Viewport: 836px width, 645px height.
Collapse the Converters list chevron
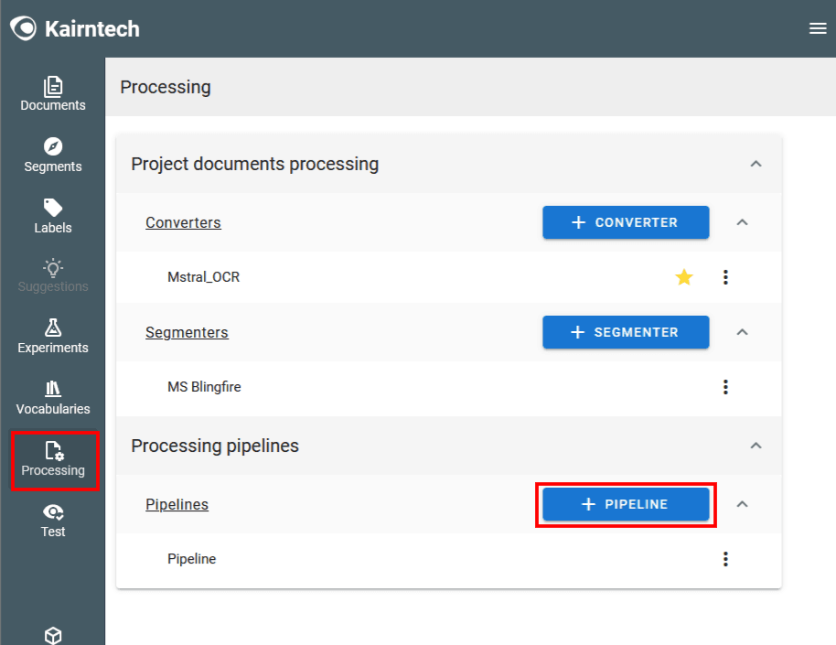click(743, 222)
